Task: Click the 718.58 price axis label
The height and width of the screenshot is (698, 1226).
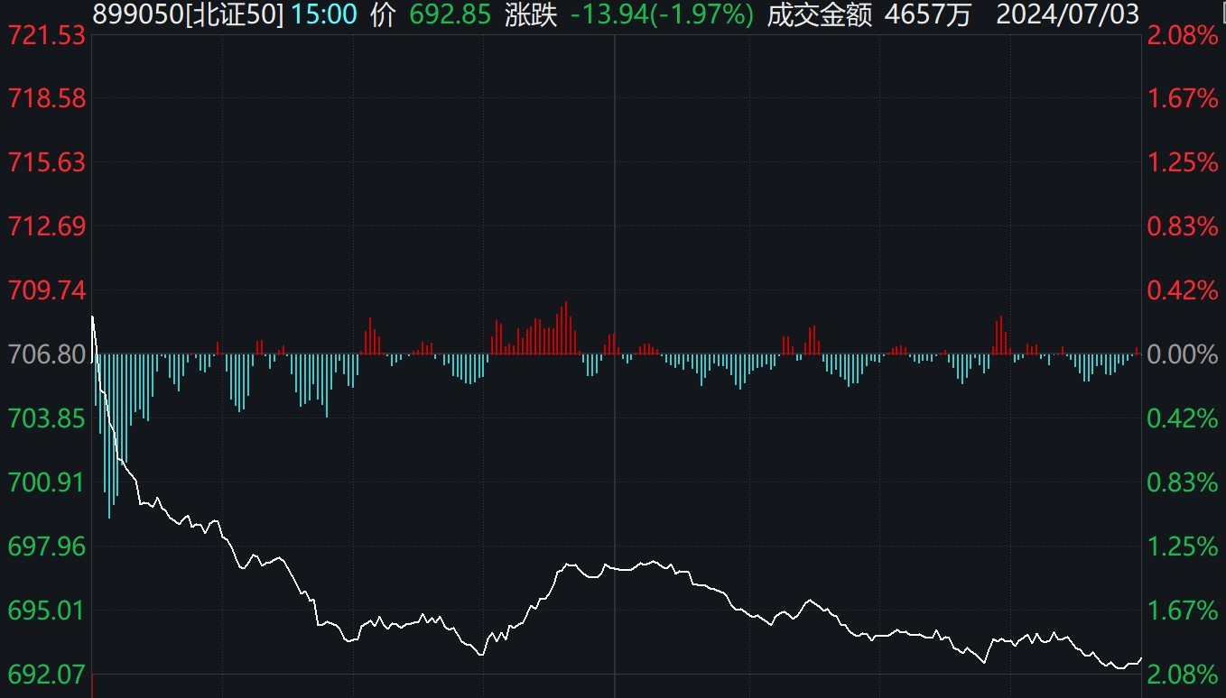Action: tap(47, 97)
